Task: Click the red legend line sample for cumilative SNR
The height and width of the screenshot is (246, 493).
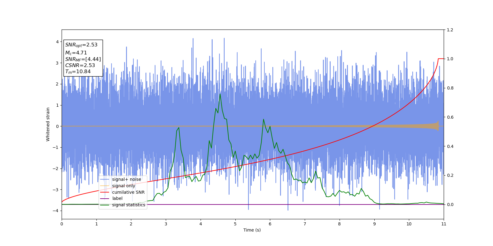Action: tap(105, 192)
